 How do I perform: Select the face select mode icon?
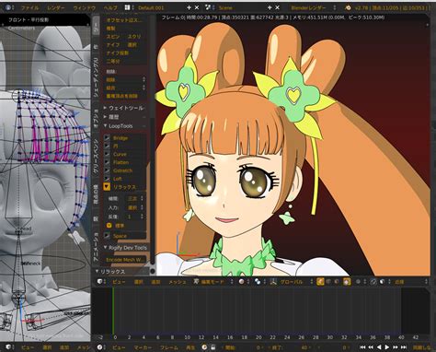337,281
